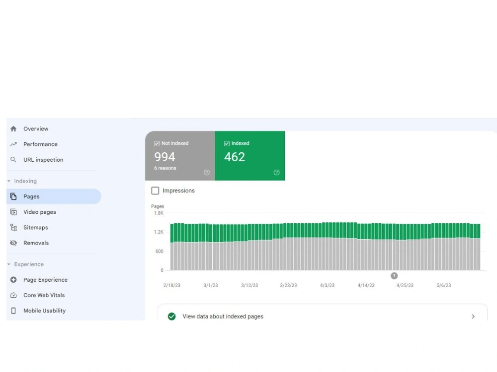This screenshot has width=497, height=372.
Task: Open Page Experience report
Action: tap(46, 280)
